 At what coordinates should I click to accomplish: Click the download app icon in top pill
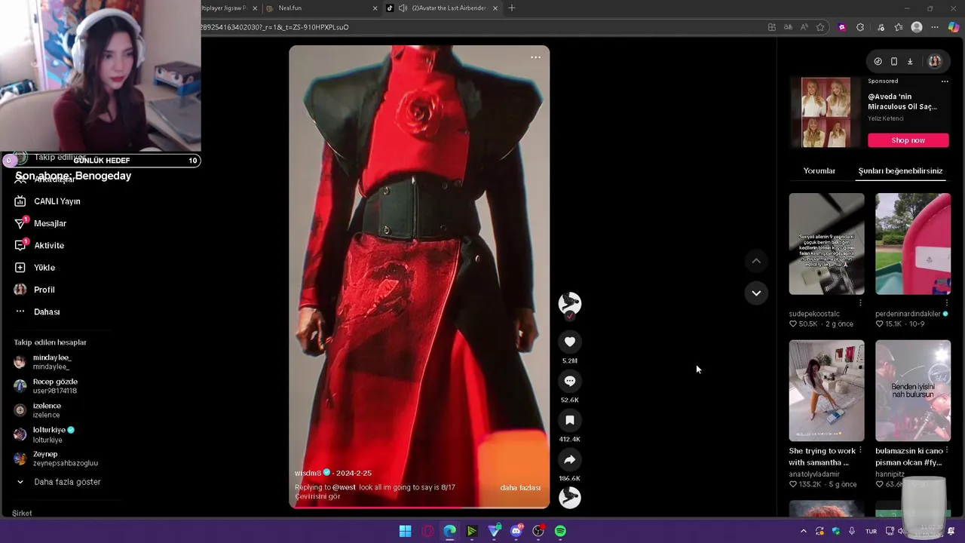[x=910, y=62]
